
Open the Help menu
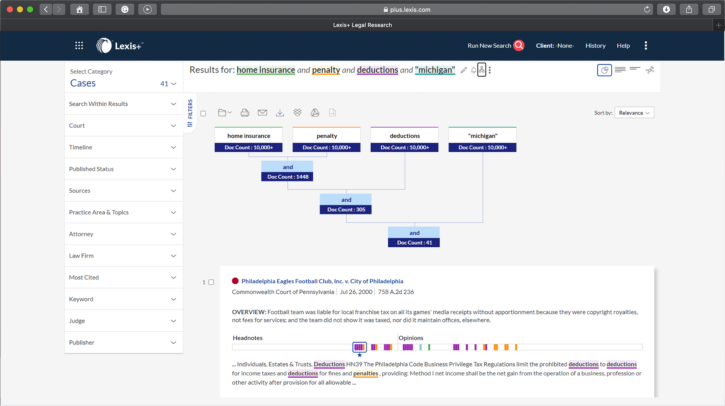(x=623, y=46)
